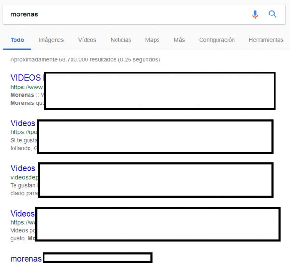Viewport: 290px width, 263px height.
Task: Click the 'https://ipo' result URL
Action: click(x=24, y=132)
